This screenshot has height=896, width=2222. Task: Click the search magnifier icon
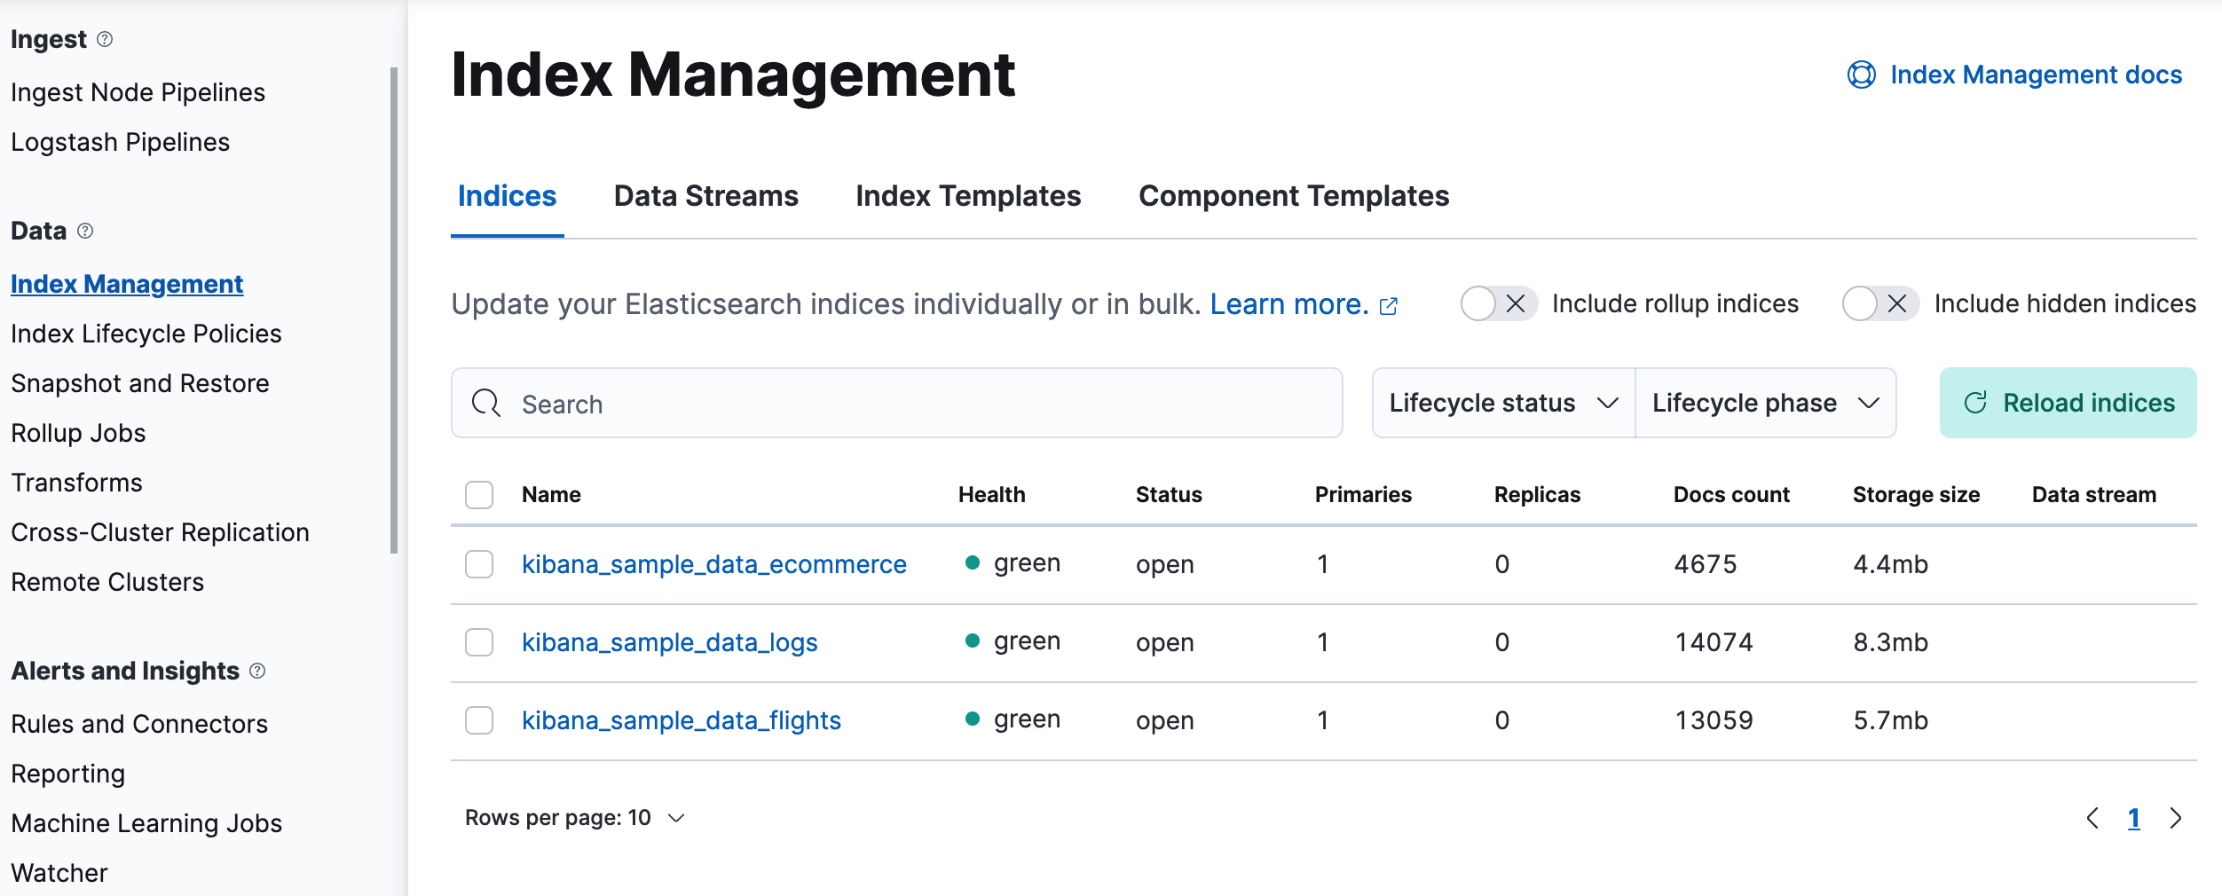(485, 403)
